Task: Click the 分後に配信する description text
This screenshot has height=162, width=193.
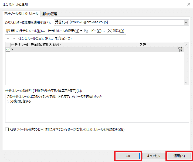Action: point(21,101)
